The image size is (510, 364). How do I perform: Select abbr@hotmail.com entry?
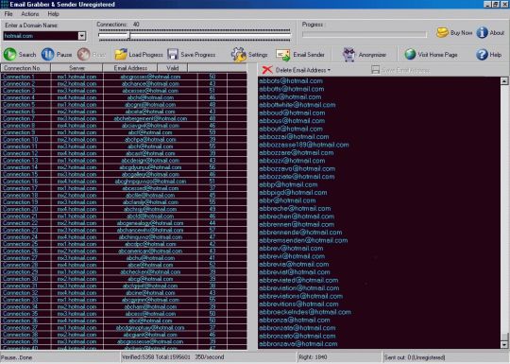287,200
